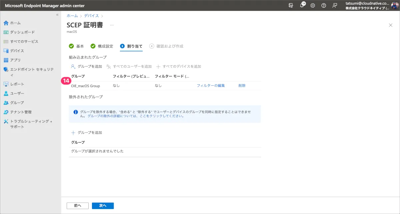Open エンドポイント セキュリティ in sidebar
400x214 pixels.
(32, 69)
